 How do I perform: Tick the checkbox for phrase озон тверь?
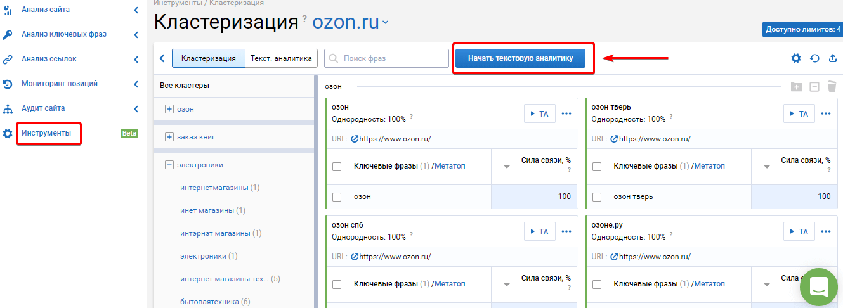pyautogui.click(x=597, y=197)
